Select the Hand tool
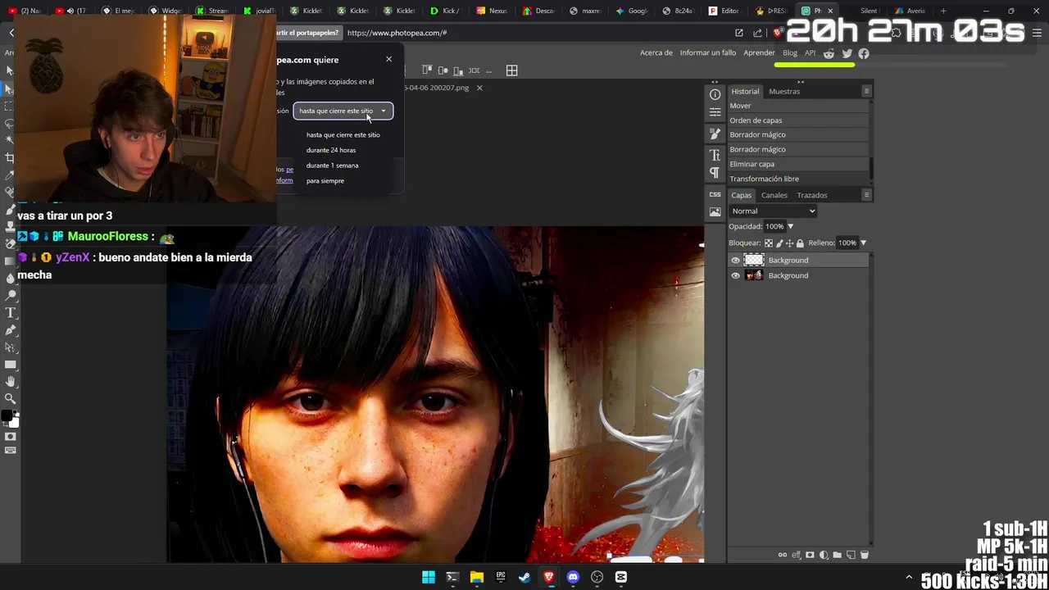 tap(10, 381)
